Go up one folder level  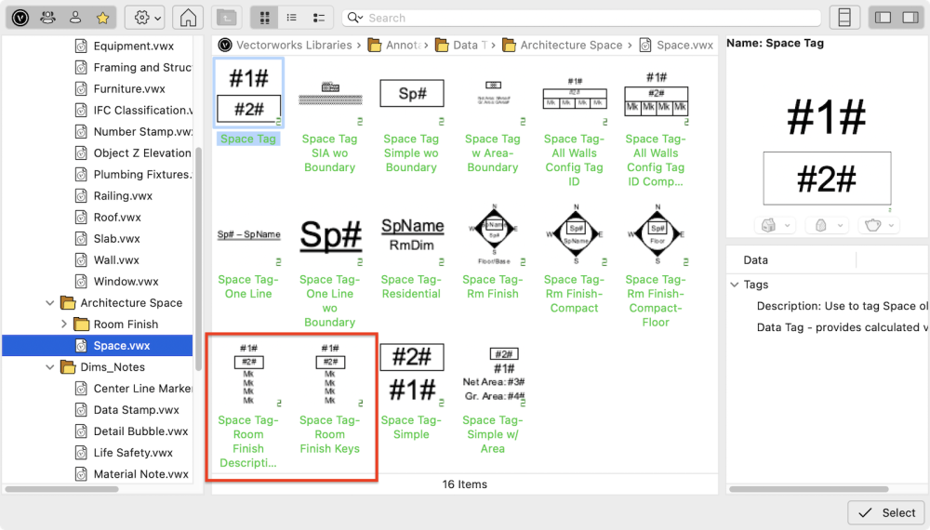point(225,18)
